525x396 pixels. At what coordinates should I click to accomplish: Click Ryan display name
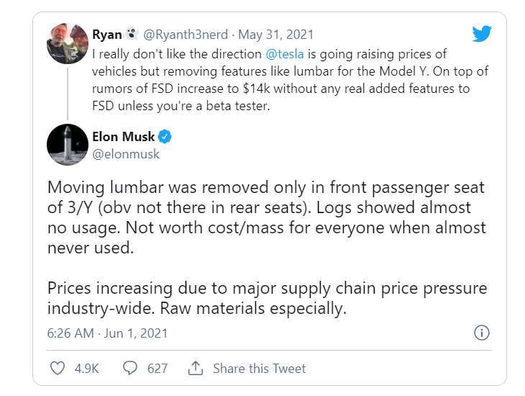tap(107, 35)
